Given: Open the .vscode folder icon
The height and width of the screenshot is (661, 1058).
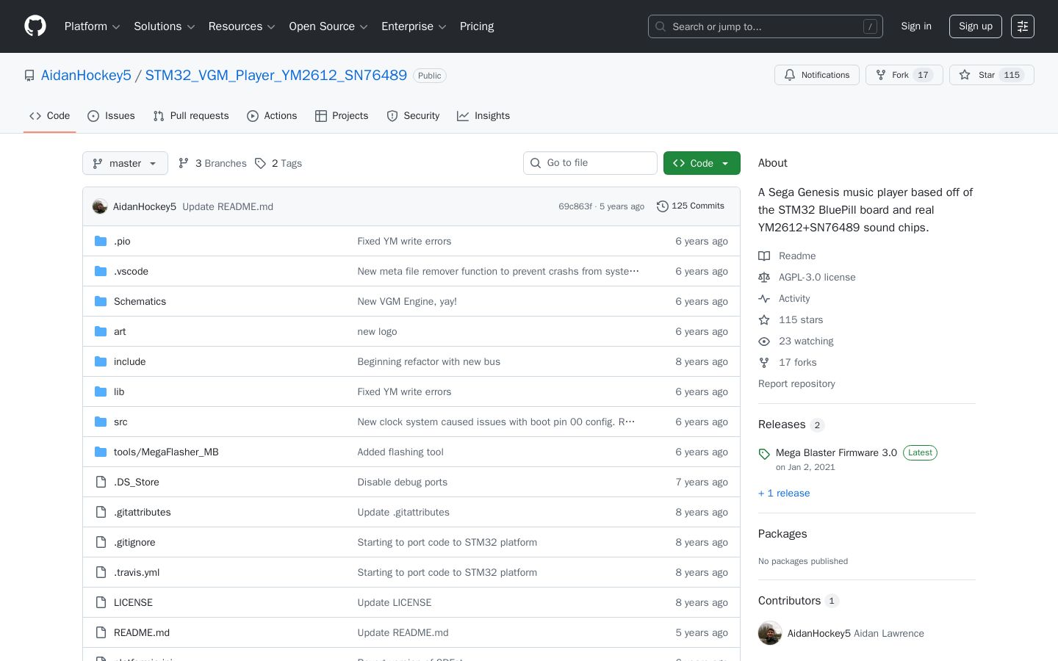Looking at the screenshot, I should (101, 271).
